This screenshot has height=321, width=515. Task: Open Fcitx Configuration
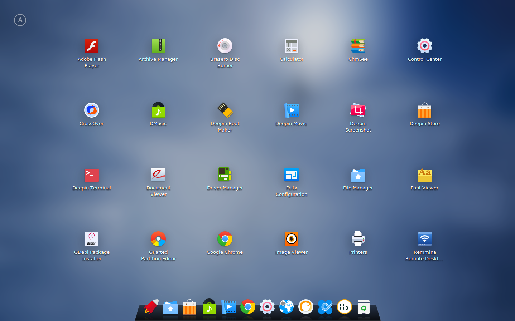(x=292, y=175)
